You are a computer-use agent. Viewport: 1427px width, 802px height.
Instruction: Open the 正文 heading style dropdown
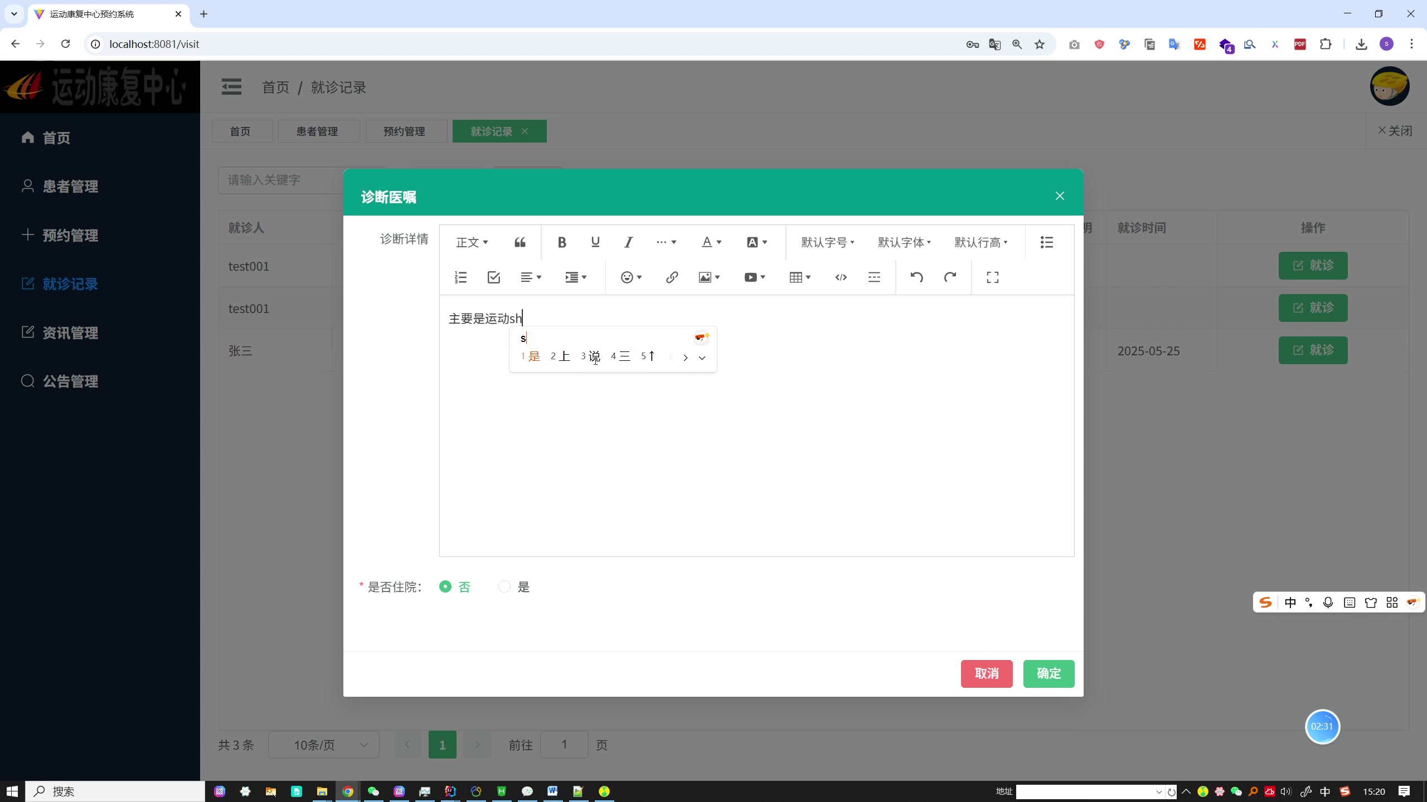click(x=472, y=242)
